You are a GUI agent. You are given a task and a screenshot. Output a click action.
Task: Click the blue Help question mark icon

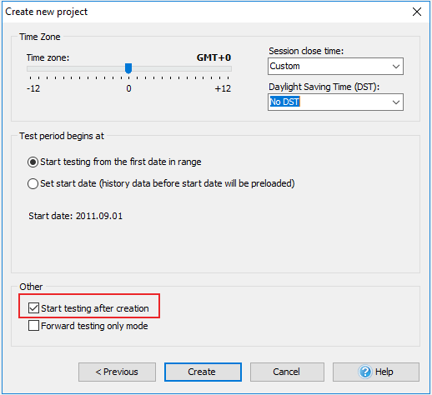(365, 372)
